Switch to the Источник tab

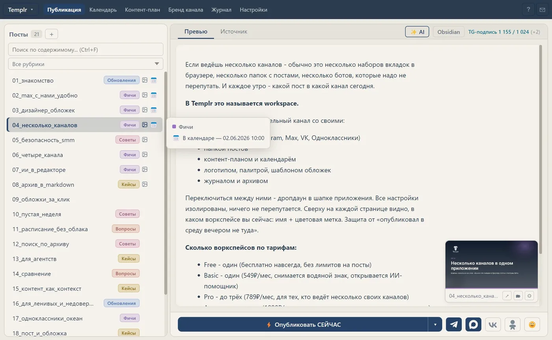(x=234, y=31)
